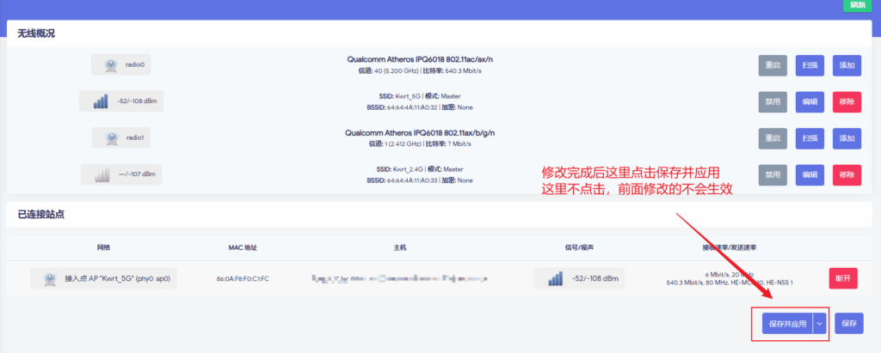Click the green 刷新 button
Viewport: 881px width, 353px height.
pos(857,5)
